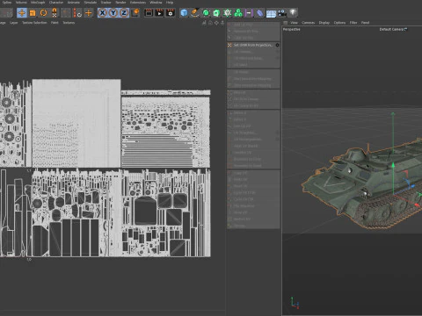Open the viewport Cameras menu

coord(308,23)
